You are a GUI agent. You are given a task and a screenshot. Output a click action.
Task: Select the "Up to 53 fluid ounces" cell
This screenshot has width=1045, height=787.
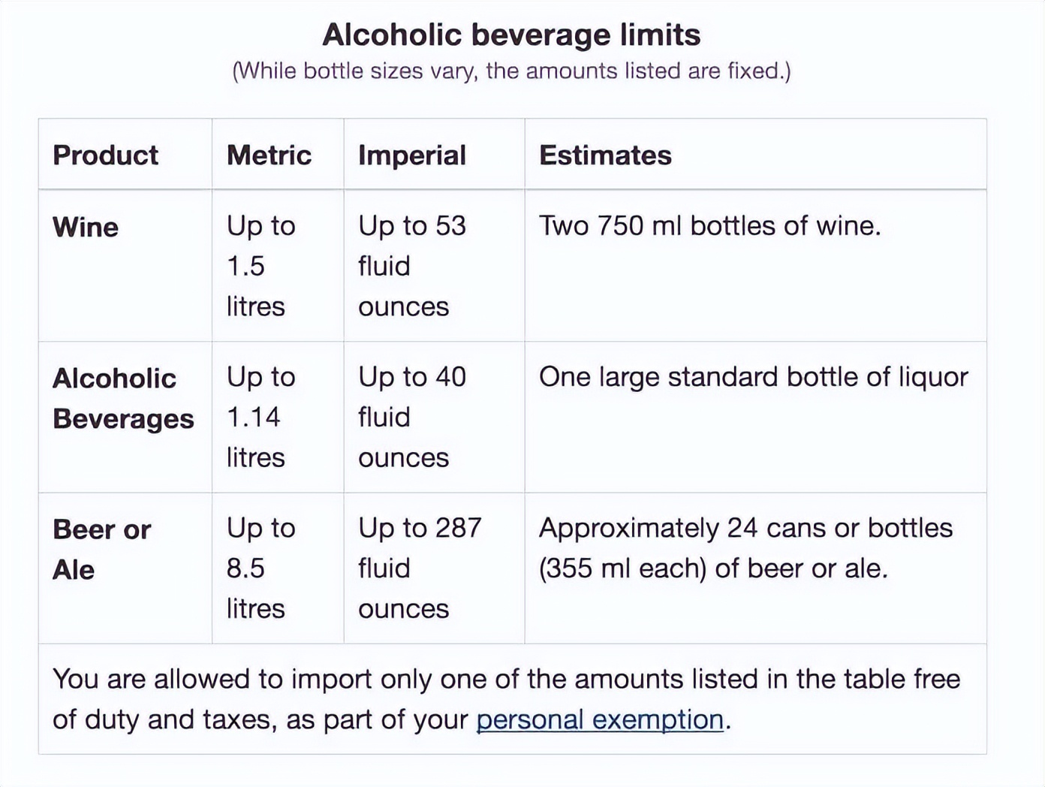click(x=411, y=266)
